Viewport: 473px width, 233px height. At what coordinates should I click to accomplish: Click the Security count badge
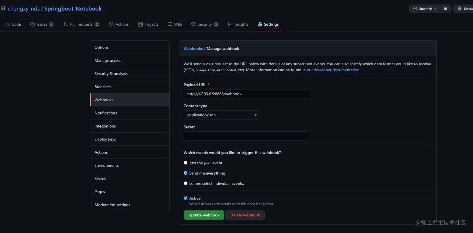[216, 24]
